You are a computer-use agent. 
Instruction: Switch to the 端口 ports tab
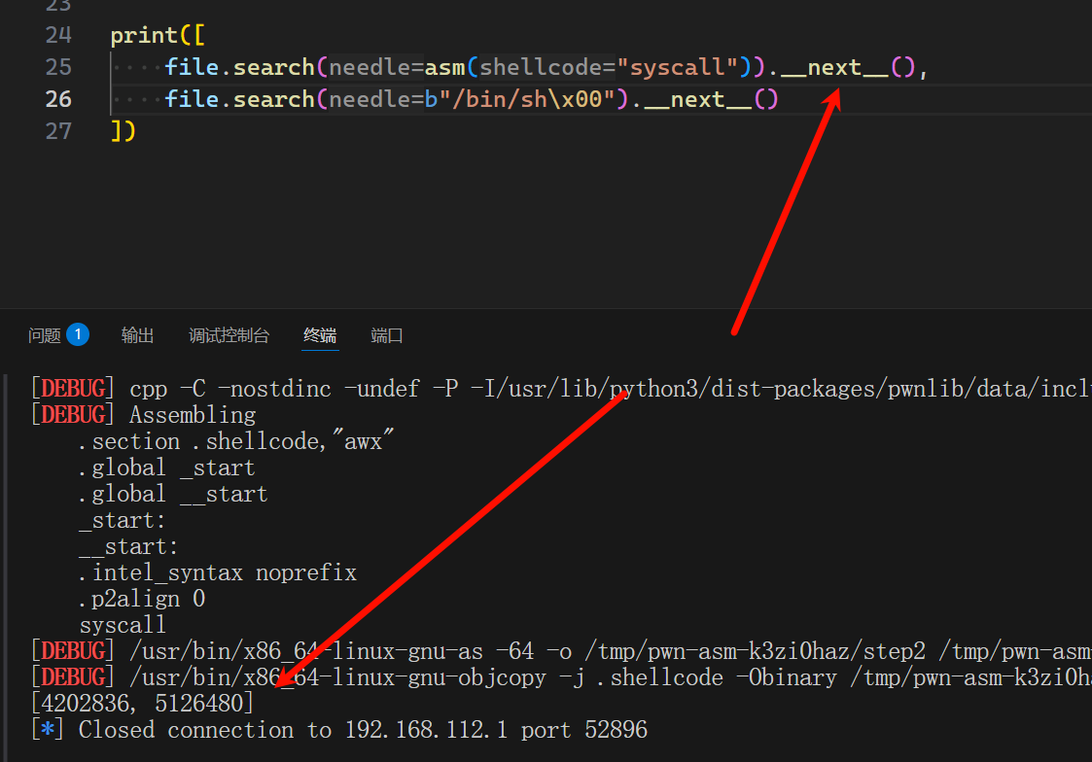386,335
